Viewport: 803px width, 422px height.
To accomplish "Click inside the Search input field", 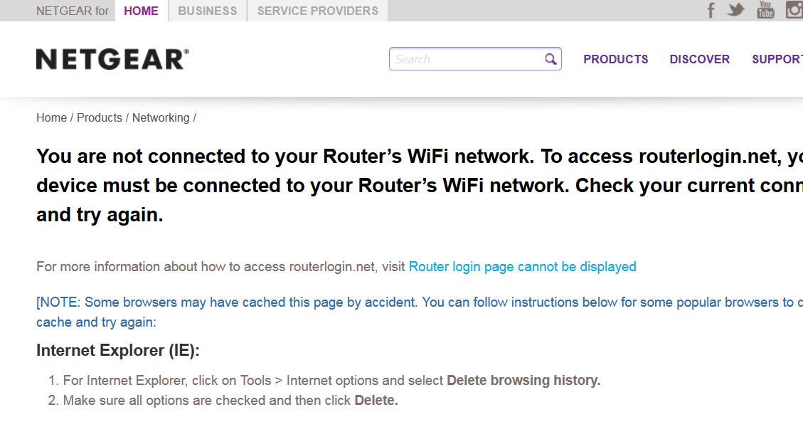I will tap(462, 59).
